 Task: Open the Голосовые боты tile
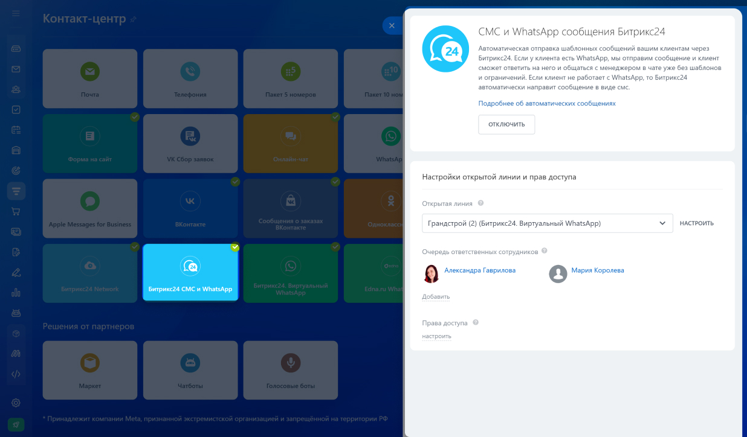coord(291,370)
